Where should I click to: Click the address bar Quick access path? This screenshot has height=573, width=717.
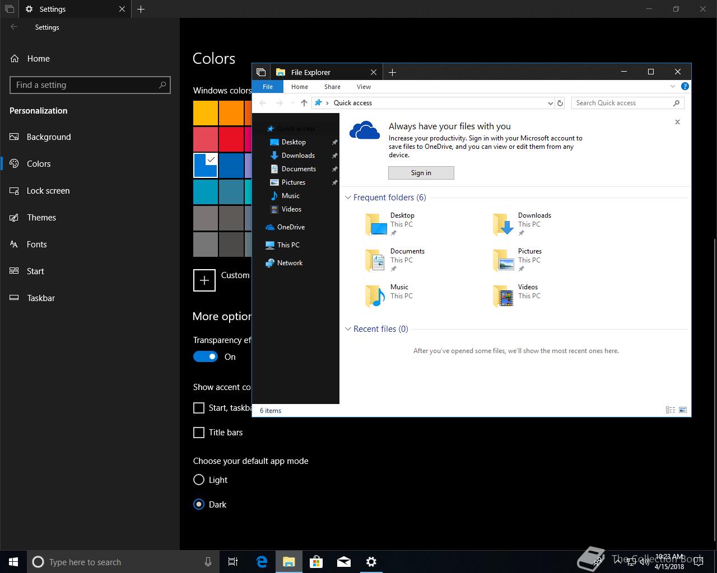pos(352,103)
